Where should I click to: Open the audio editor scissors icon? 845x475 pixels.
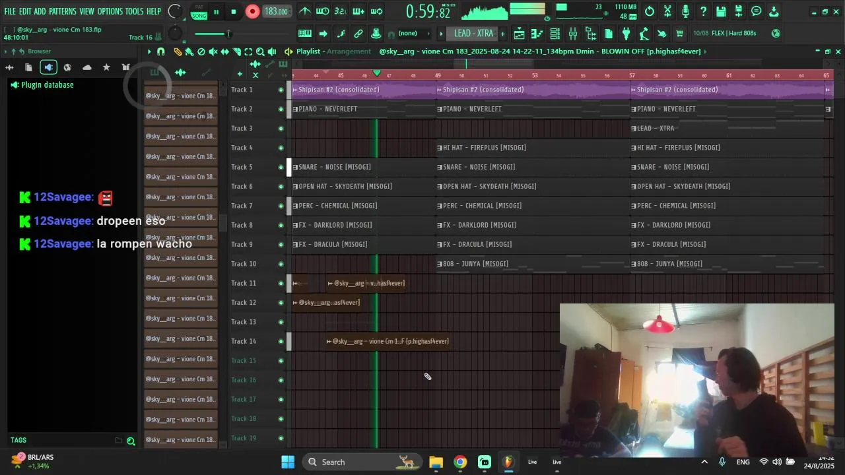[x=667, y=11]
